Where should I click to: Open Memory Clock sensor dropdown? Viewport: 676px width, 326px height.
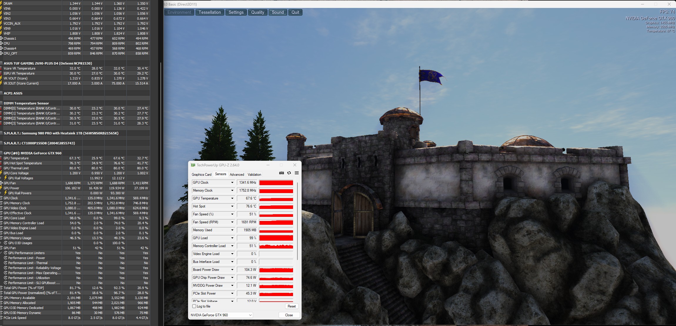point(232,190)
